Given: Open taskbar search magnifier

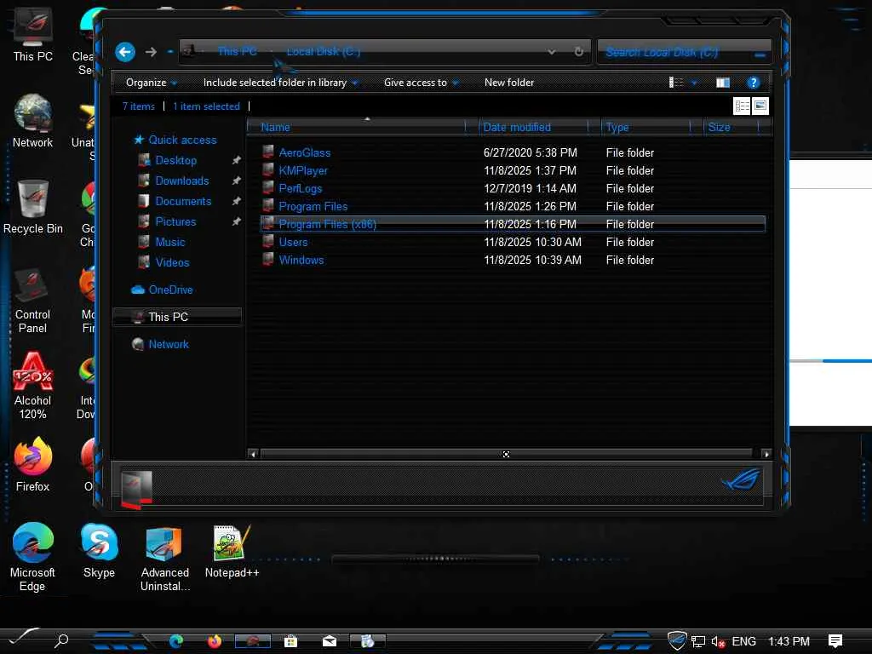Looking at the screenshot, I should [x=61, y=640].
